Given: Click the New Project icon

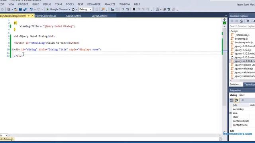Looking at the screenshot, I should pyautogui.click(x=9, y=10).
